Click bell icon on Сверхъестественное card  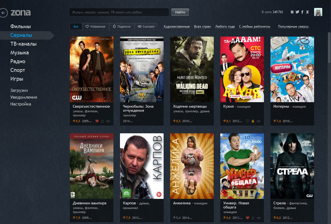click(102, 121)
